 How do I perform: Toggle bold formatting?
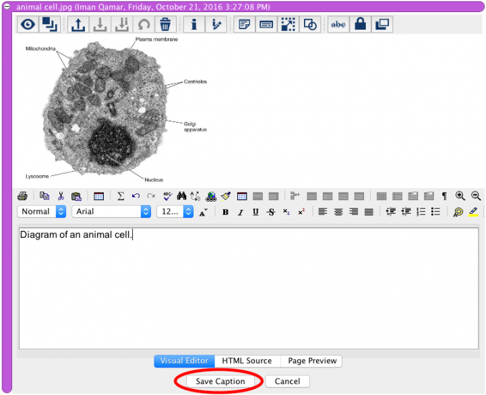pos(225,212)
